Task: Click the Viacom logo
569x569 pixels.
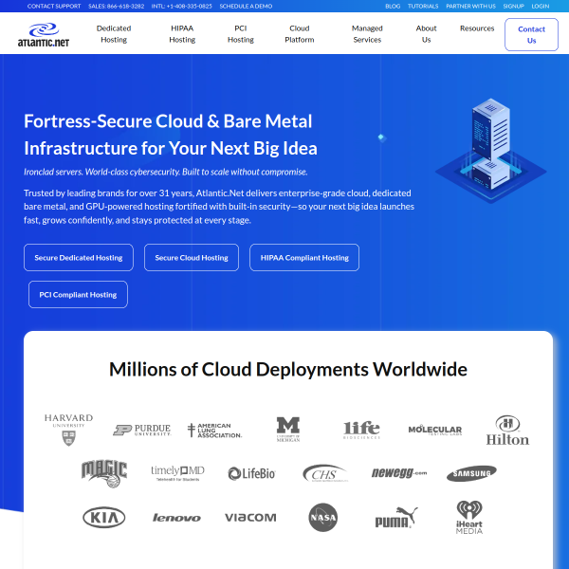Action: [250, 518]
